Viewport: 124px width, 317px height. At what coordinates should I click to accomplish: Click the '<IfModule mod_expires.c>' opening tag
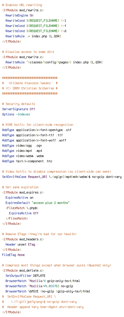pos(23,192)
